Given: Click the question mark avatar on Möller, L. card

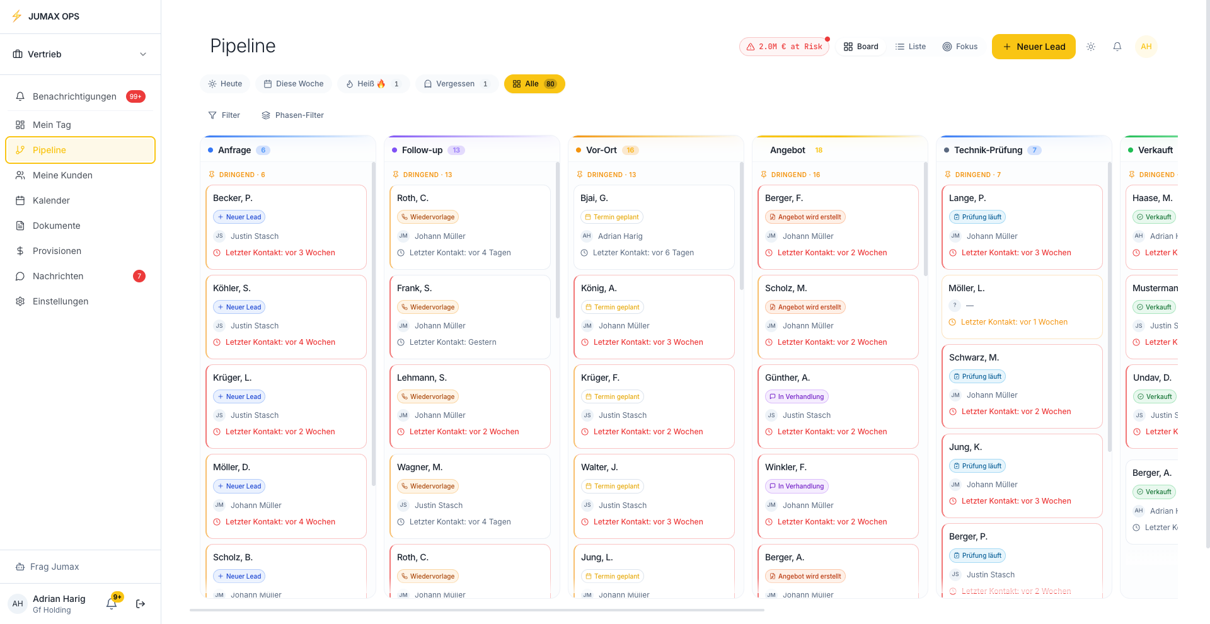Looking at the screenshot, I should point(955,305).
